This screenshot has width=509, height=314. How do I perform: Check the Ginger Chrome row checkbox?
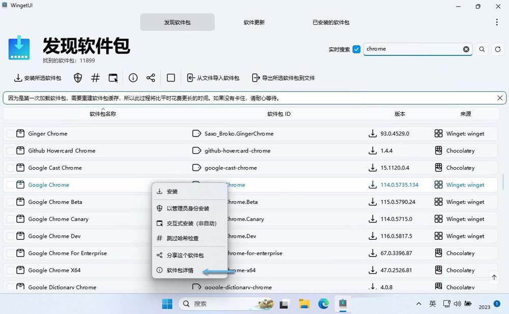pyautogui.click(x=10, y=134)
